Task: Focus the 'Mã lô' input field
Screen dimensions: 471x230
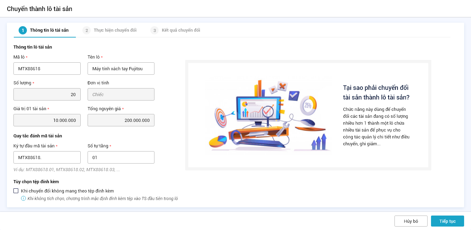Action: tap(47, 69)
